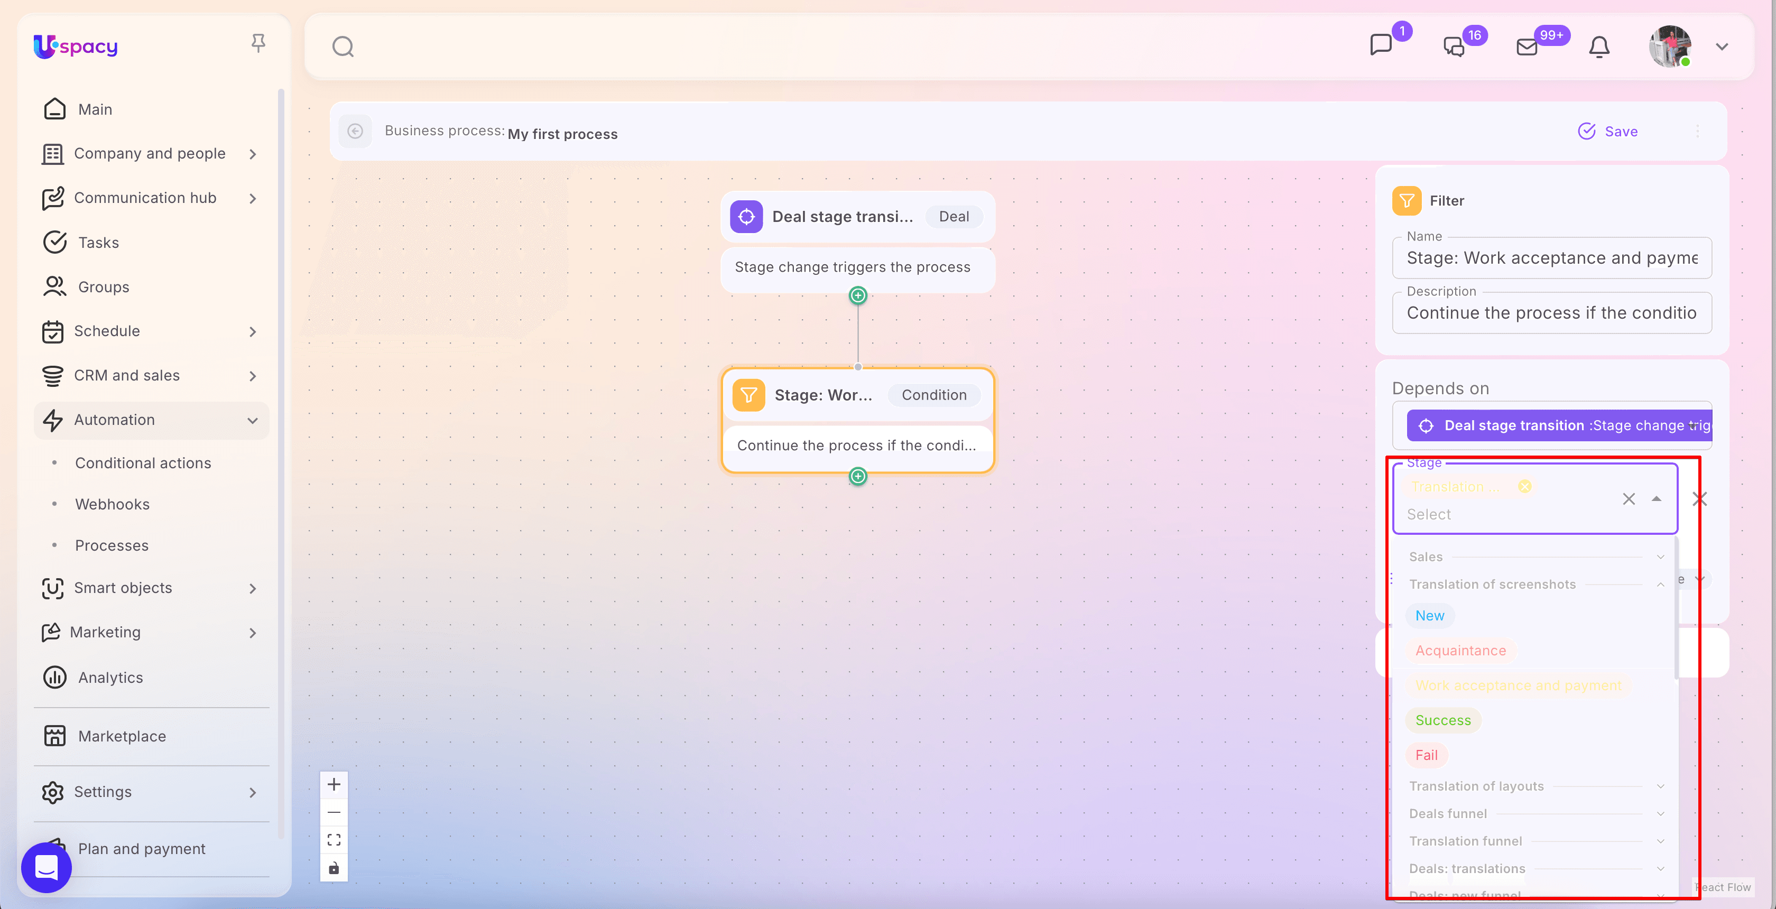Click fit view canvas control
Screen dimensions: 1776x909
(334, 839)
